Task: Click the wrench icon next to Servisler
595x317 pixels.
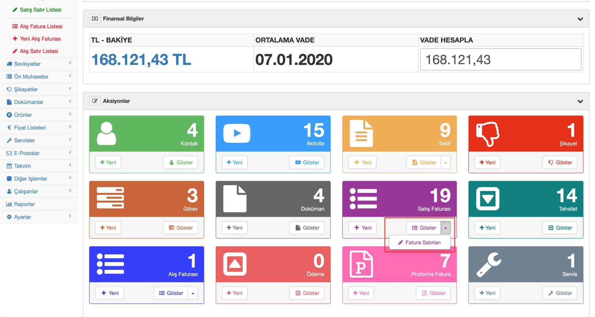Action: point(9,141)
